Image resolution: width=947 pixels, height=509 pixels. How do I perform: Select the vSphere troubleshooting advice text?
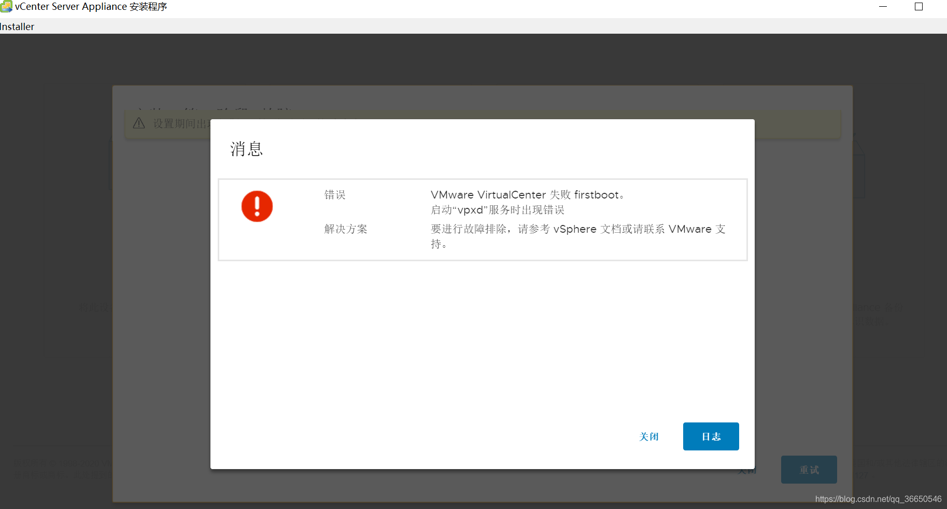tap(578, 236)
